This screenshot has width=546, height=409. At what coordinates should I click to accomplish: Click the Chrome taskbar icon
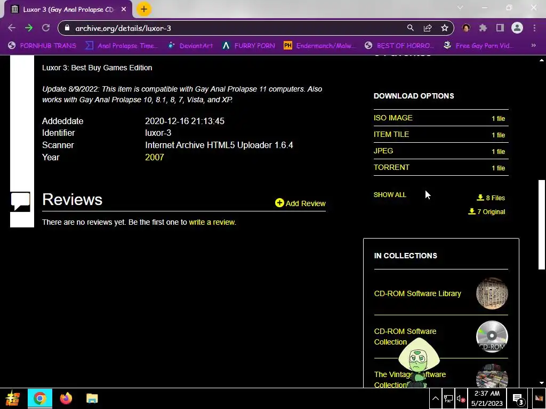[40, 398]
